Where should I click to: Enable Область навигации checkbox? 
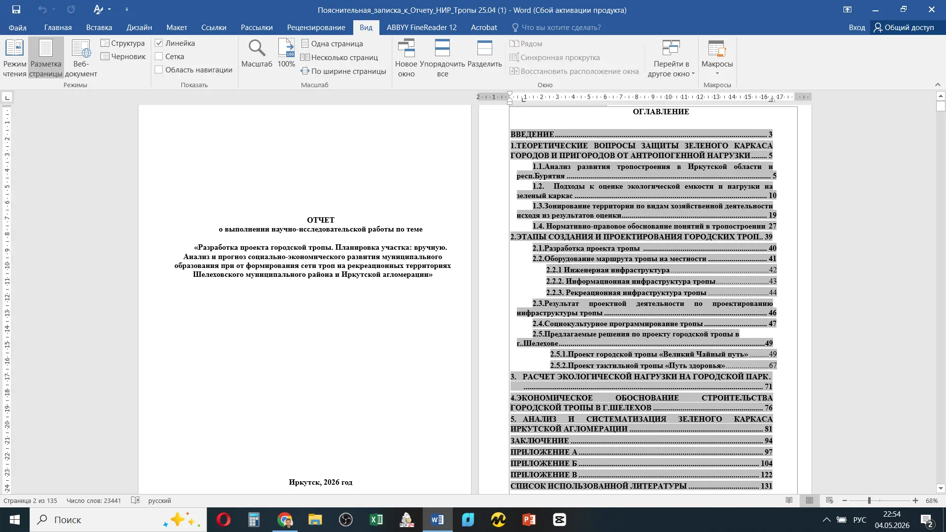point(159,70)
